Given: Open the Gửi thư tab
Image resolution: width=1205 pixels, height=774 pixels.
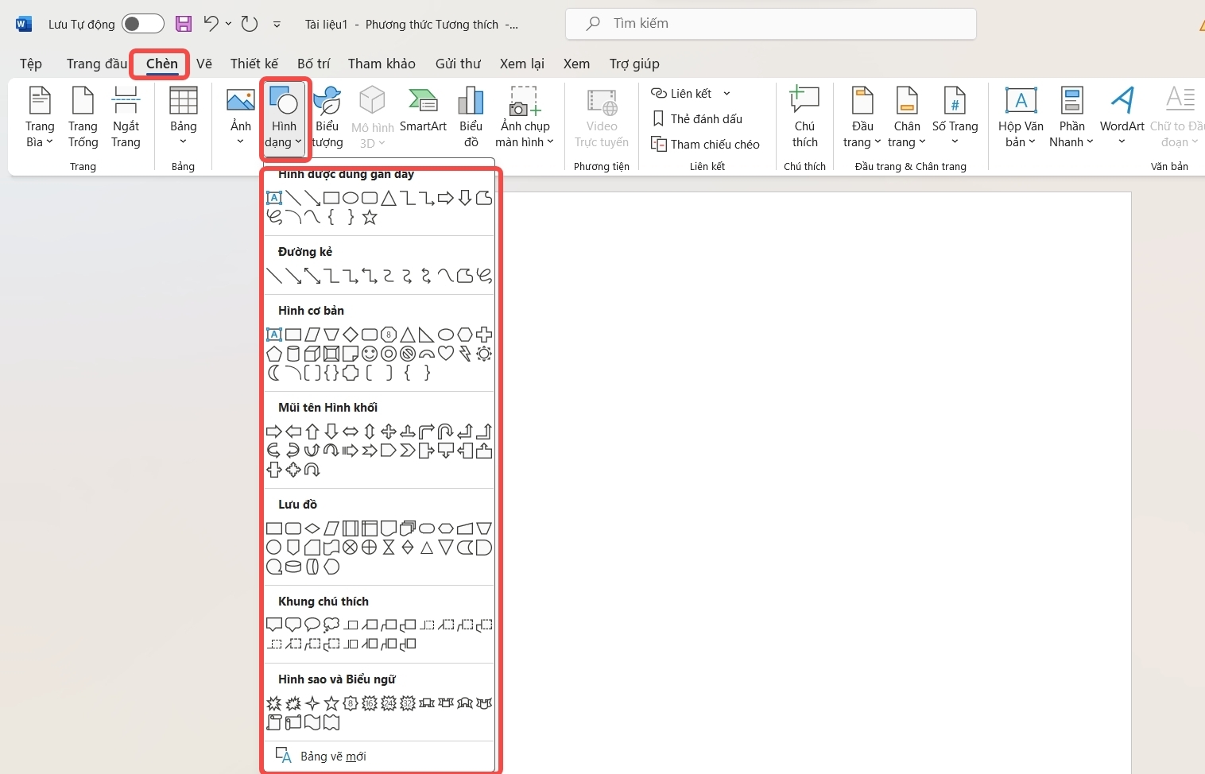Looking at the screenshot, I should [x=458, y=64].
